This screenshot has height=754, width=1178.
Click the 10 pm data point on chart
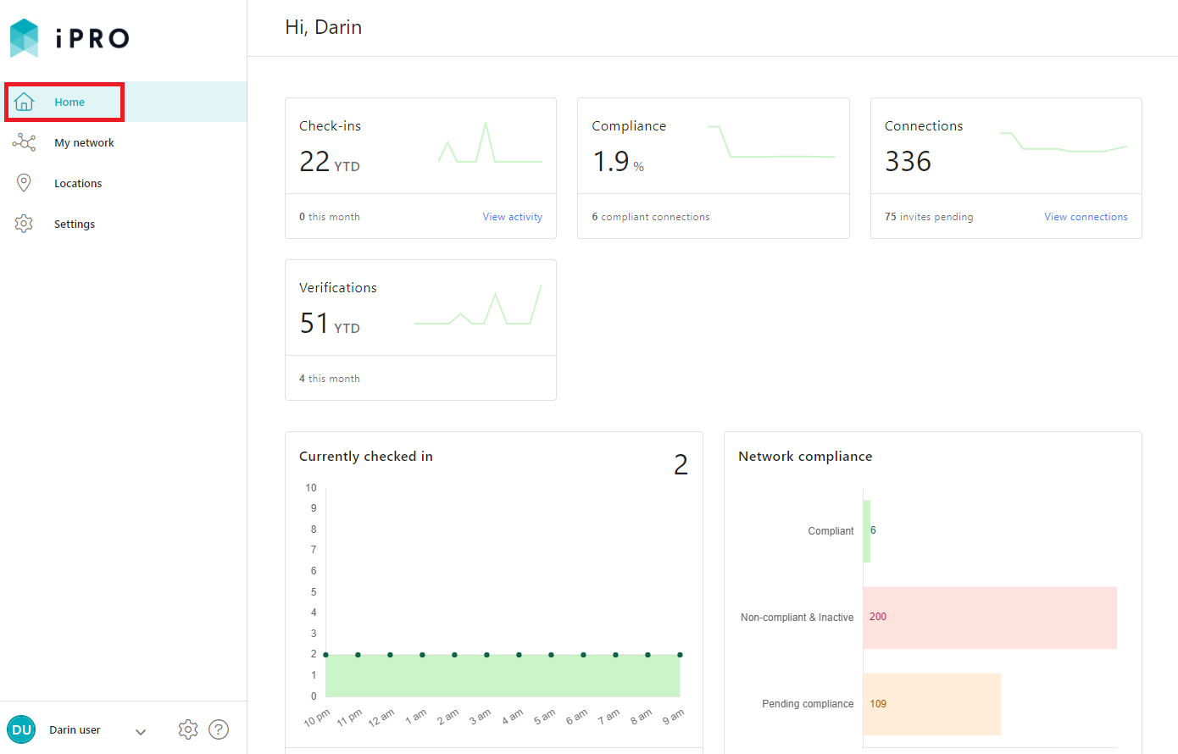[325, 655]
